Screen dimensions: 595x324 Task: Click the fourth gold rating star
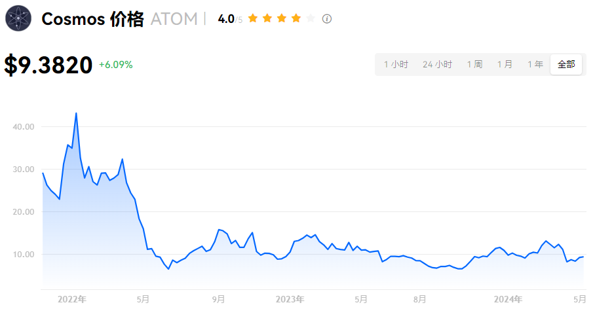pyautogui.click(x=296, y=18)
